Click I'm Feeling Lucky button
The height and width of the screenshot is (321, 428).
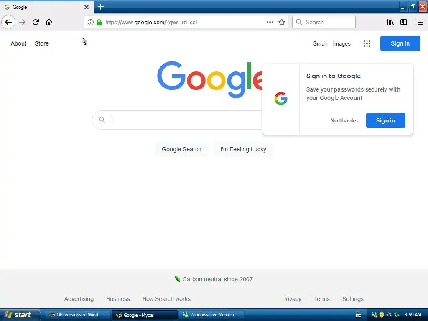[x=243, y=149]
